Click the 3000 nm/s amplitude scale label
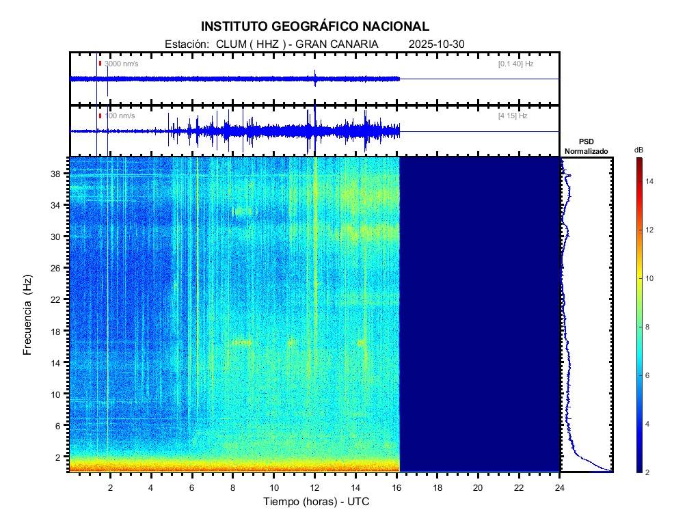 (x=121, y=64)
